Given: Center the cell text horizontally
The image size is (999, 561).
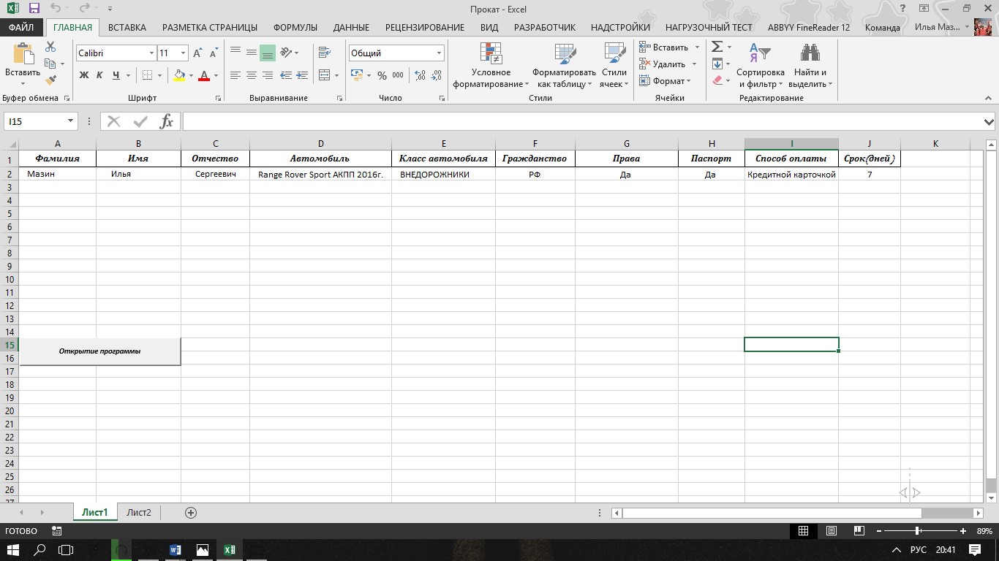Looking at the screenshot, I should click(x=252, y=75).
